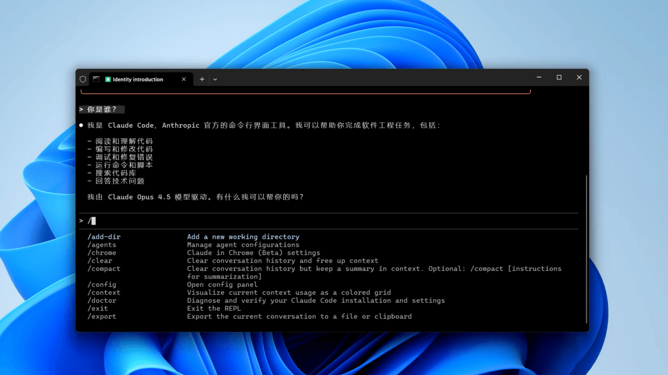This screenshot has height=375, width=668.
Task: Click the prompt input line with the slash
Action: 316,221
